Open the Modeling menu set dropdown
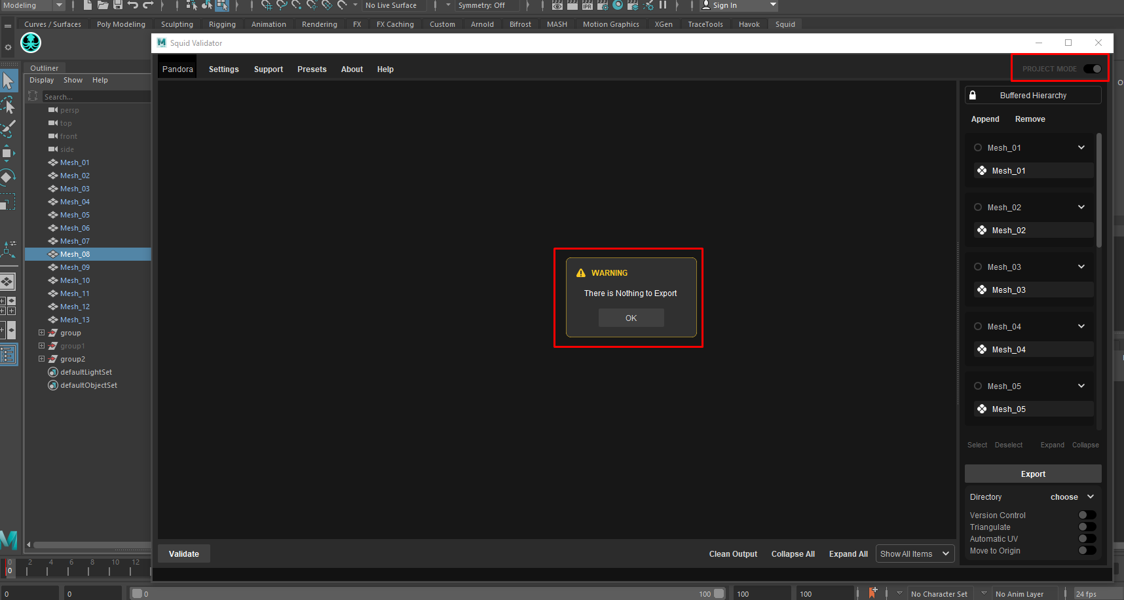The image size is (1124, 600). (32, 5)
